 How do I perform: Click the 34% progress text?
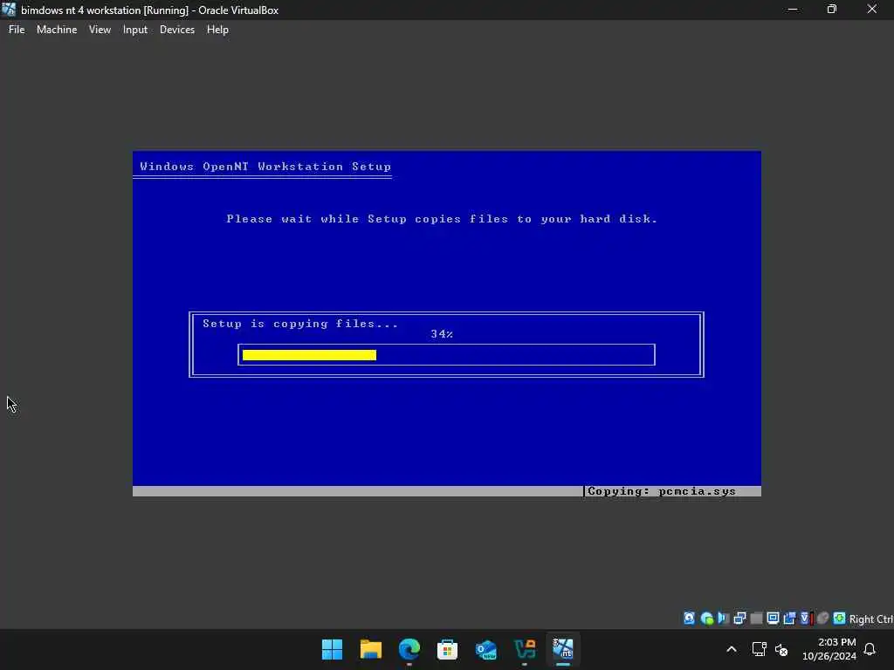(x=442, y=334)
